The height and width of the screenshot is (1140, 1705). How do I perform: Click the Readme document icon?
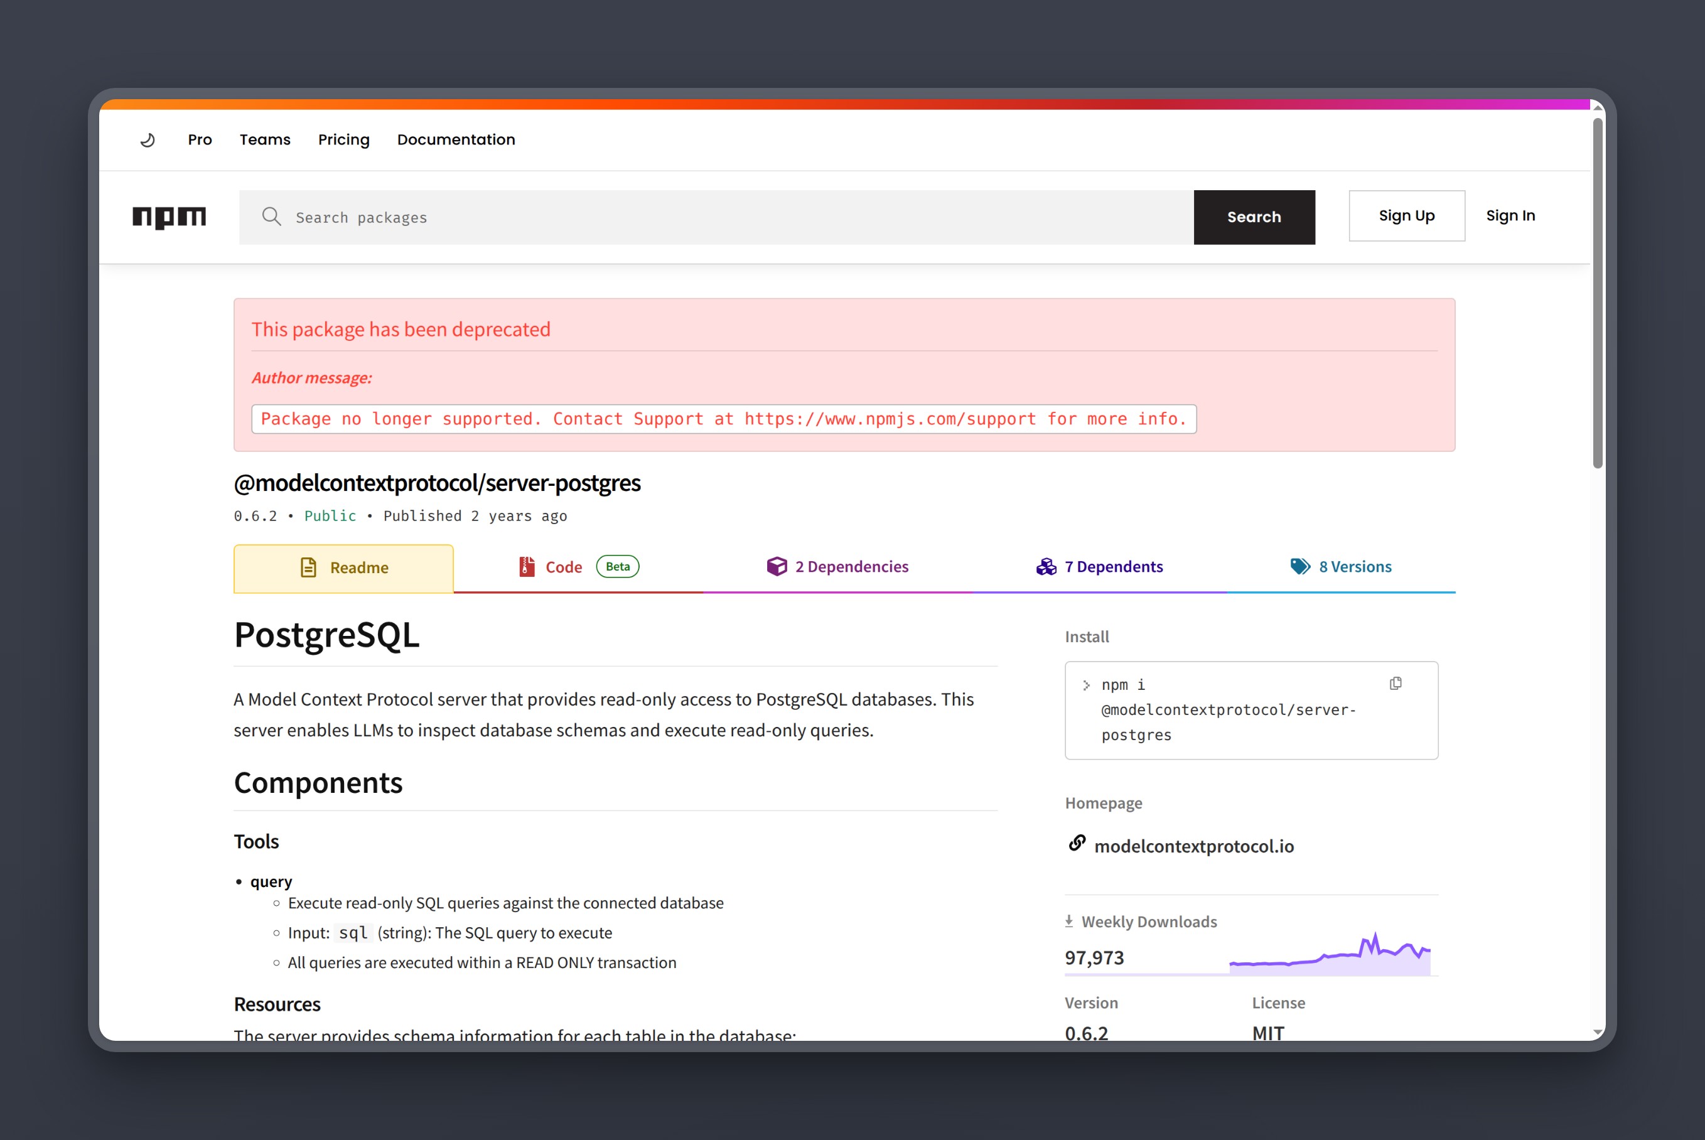coord(308,568)
